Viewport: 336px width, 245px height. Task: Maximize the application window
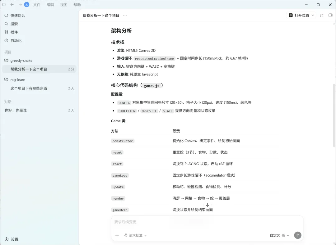(318, 4)
